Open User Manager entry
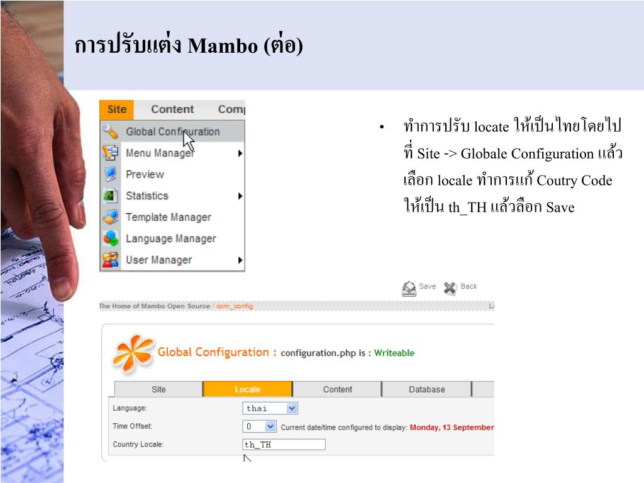The height and width of the screenshot is (483, 644). point(172,260)
